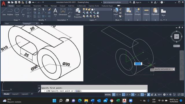Click the TOP face of ViewCube

pyautogui.click(x=177, y=36)
